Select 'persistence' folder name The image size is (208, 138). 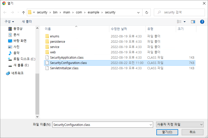click(58, 42)
